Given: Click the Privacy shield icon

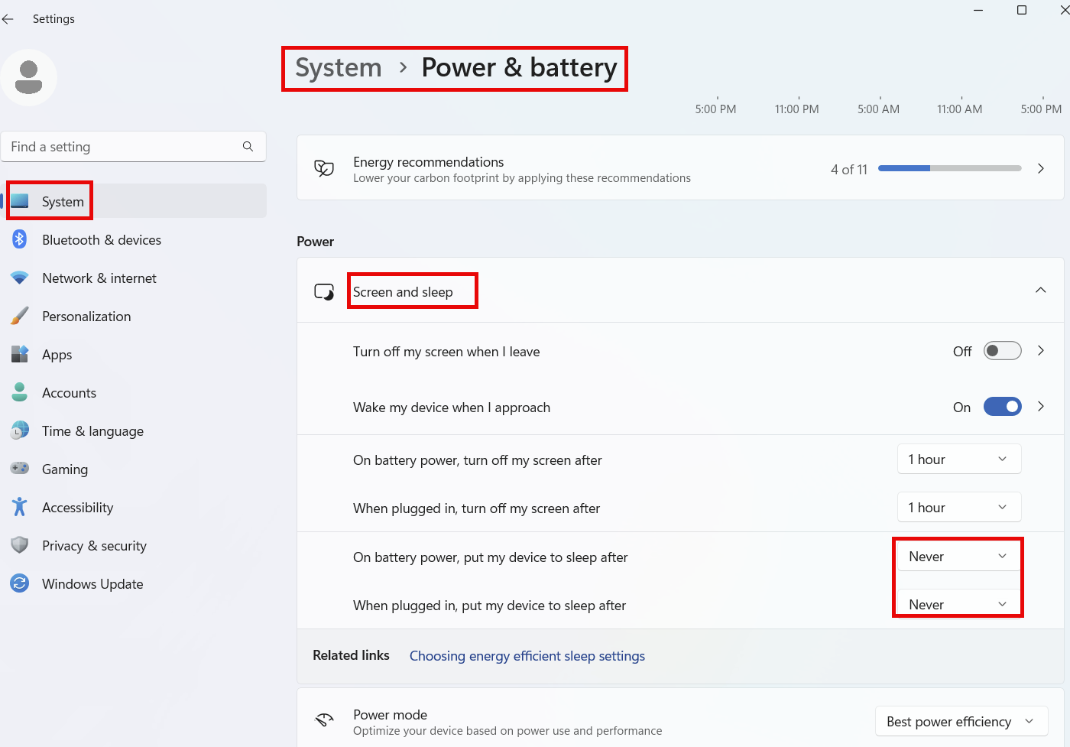Looking at the screenshot, I should (20, 545).
